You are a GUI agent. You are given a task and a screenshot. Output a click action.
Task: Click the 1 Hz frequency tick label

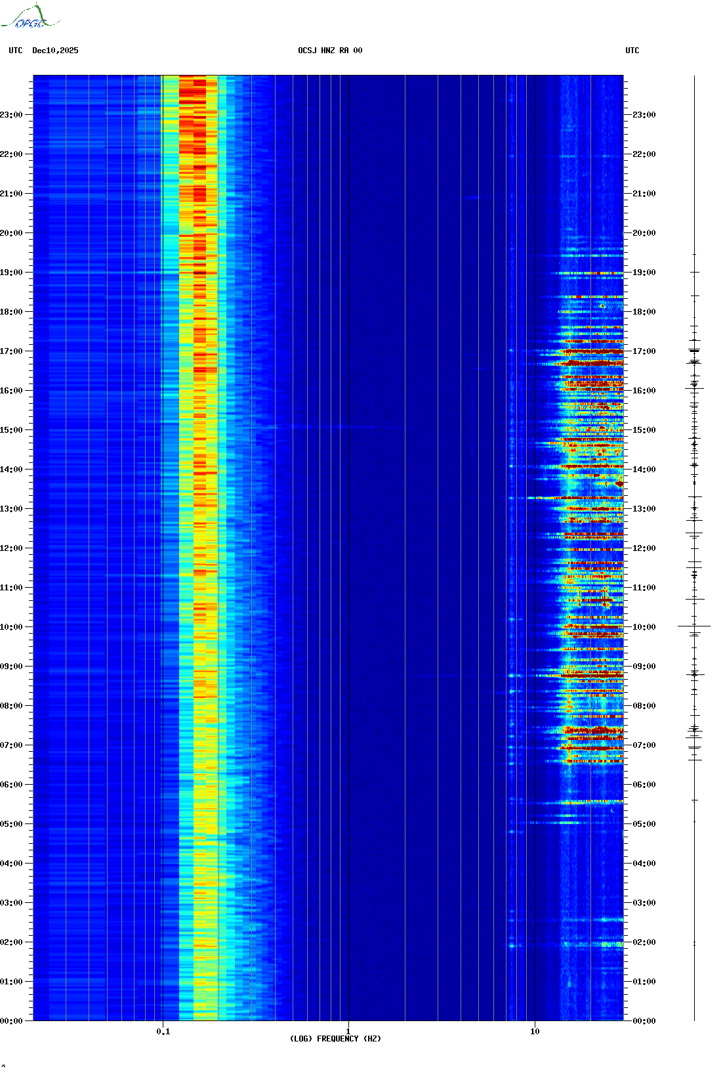pyautogui.click(x=348, y=1031)
